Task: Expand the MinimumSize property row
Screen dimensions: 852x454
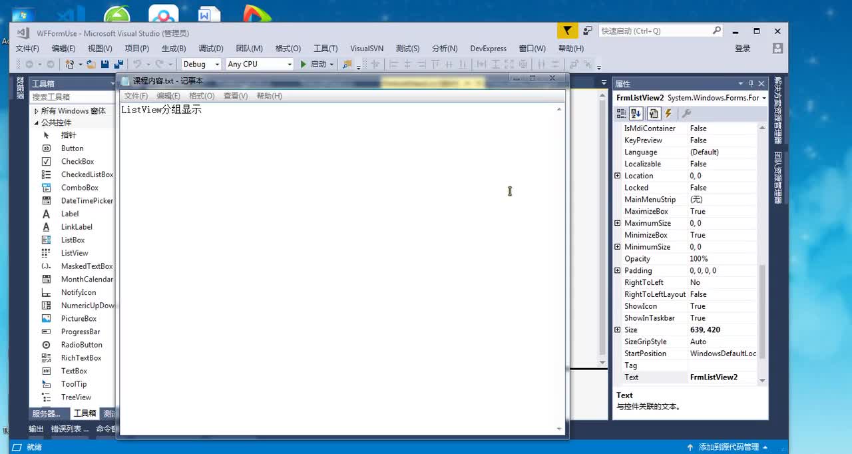Action: [x=618, y=247]
